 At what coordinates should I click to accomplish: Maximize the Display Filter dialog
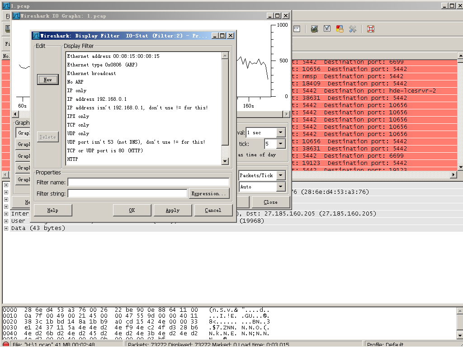(222, 36)
